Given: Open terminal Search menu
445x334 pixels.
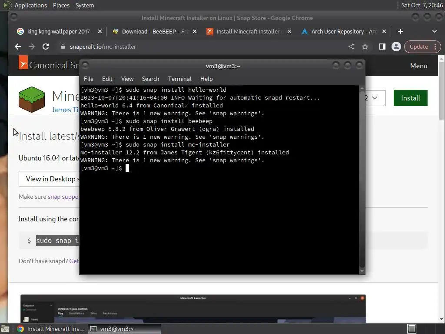Looking at the screenshot, I should [x=150, y=79].
